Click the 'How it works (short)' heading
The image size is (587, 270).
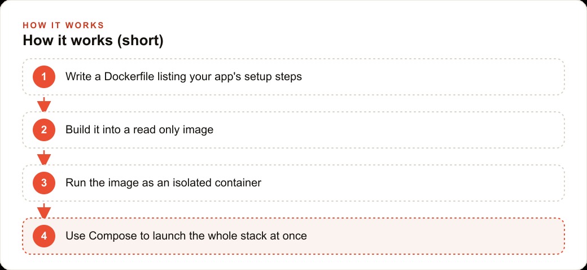pyautogui.click(x=93, y=41)
